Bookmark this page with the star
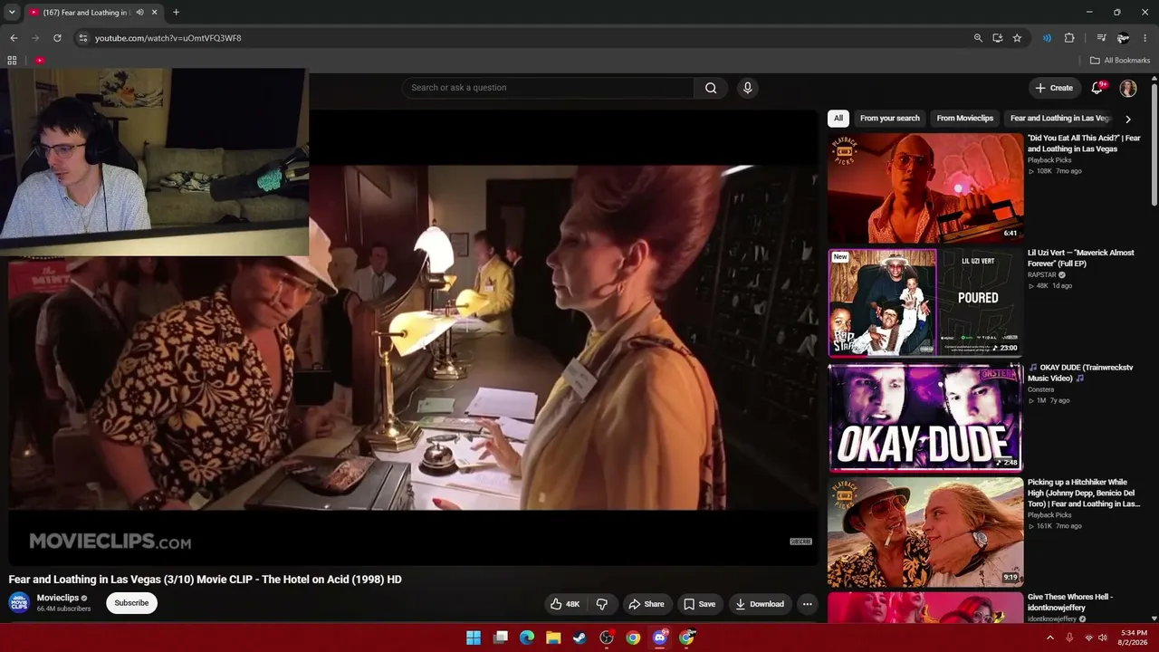This screenshot has width=1159, height=652. pyautogui.click(x=1017, y=38)
